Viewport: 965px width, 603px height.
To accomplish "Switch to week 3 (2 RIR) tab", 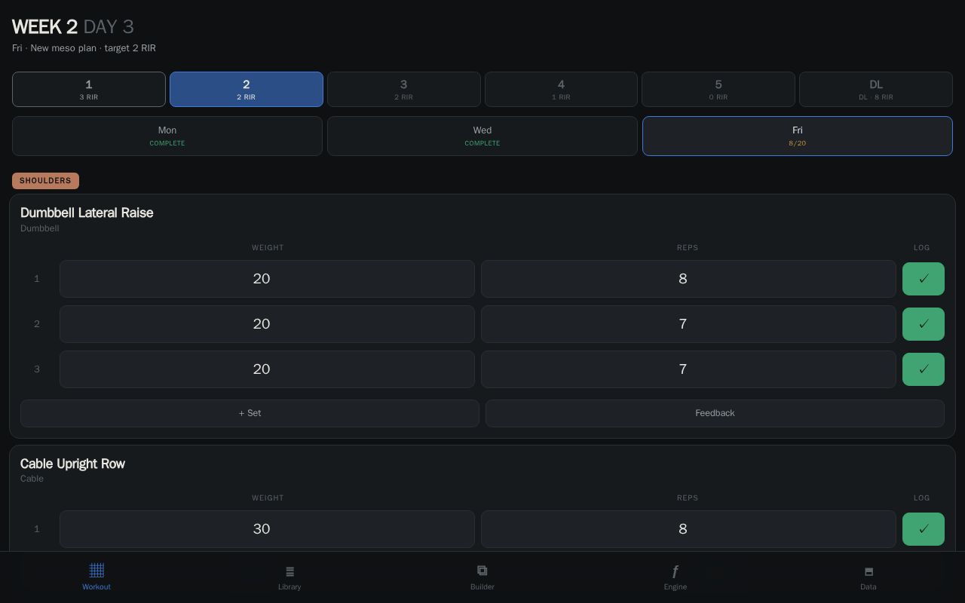I will (x=404, y=90).
